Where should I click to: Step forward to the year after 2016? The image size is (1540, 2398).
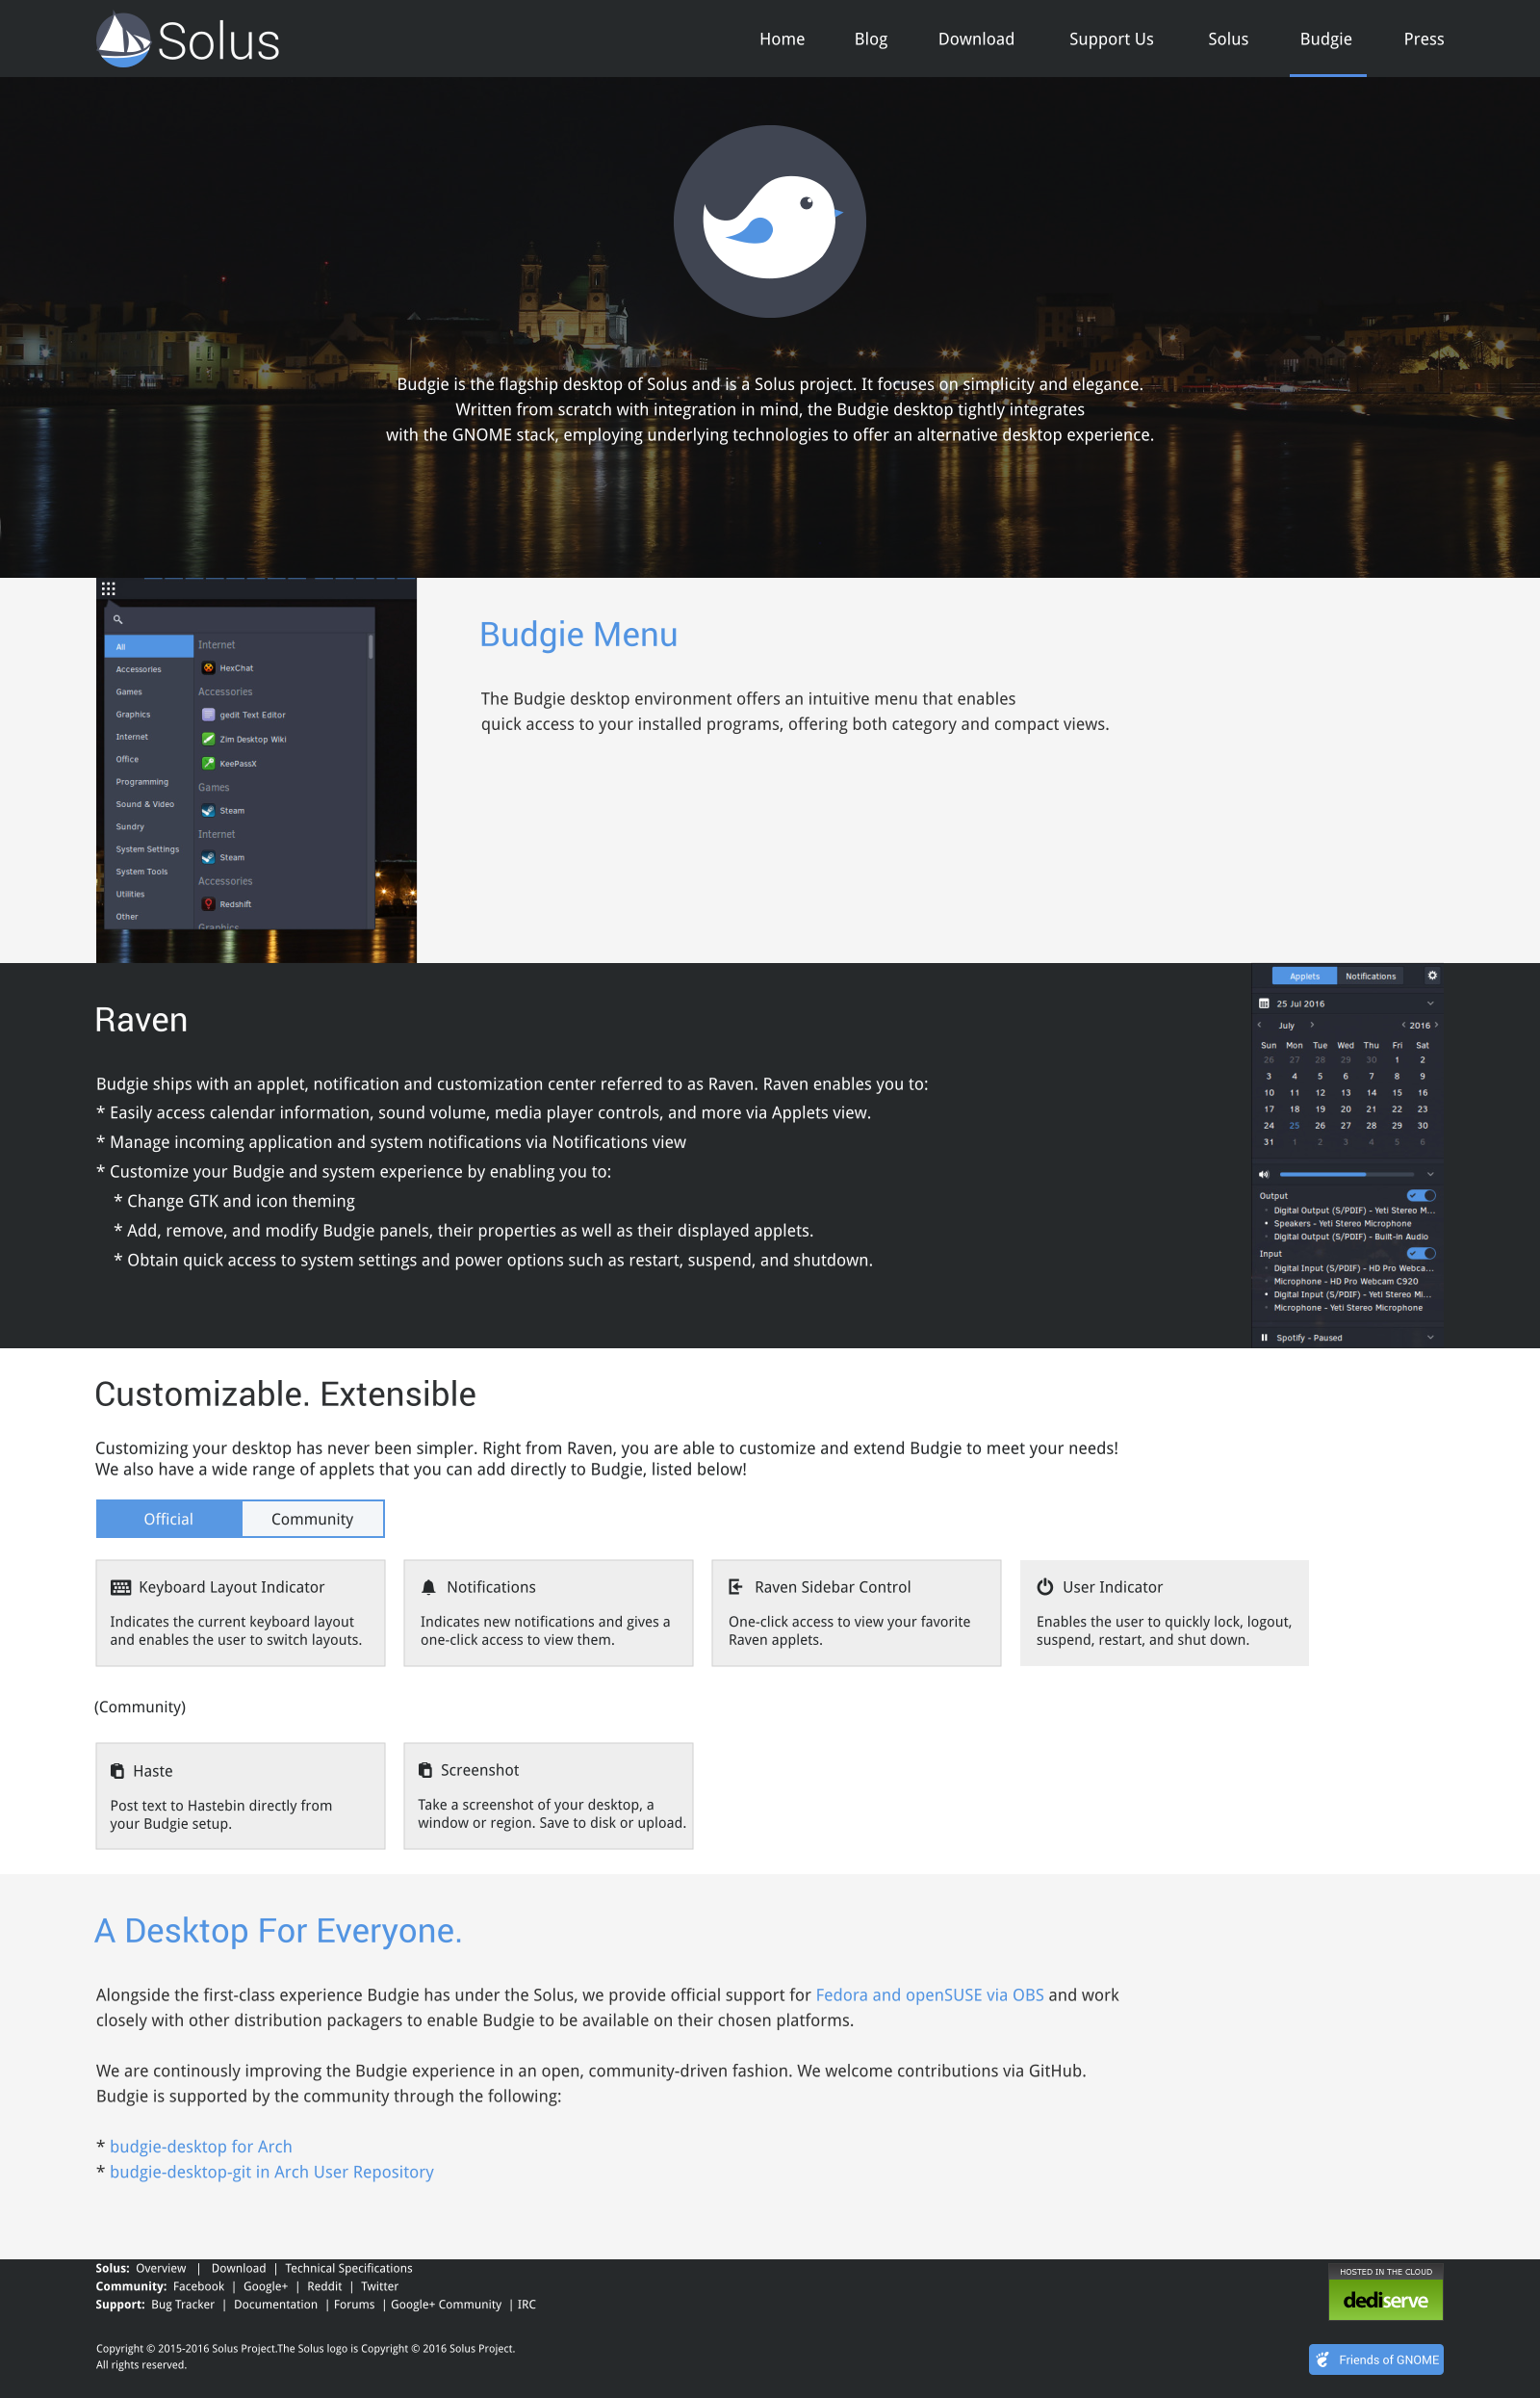(x=1436, y=1025)
